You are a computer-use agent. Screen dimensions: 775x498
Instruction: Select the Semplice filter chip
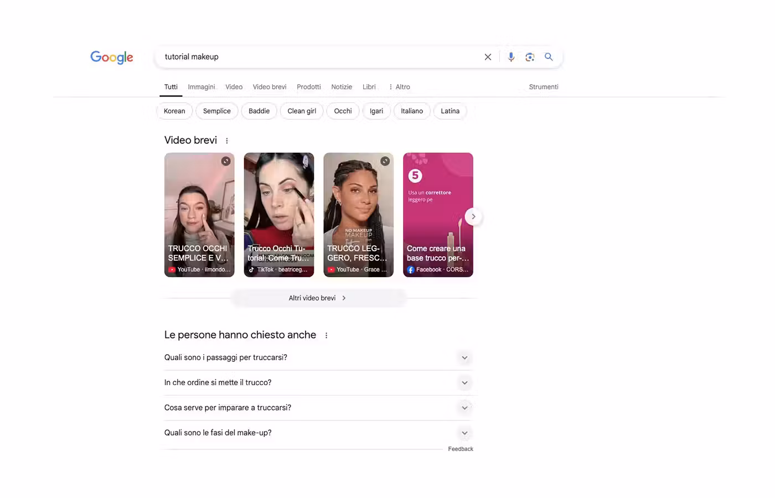(x=217, y=111)
